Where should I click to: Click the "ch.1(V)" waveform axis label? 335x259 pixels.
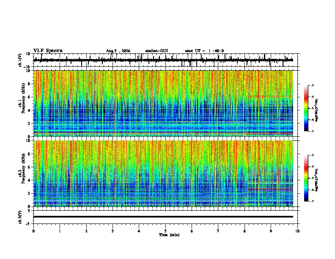[x=20, y=60]
